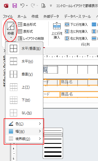98x161 pixels.
Task: Choose 下(M) gridlines option
Action: point(24,100)
